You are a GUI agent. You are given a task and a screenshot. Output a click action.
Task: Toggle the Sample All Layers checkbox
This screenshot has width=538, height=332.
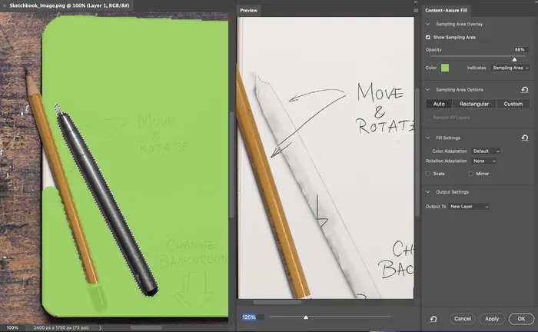[428, 118]
